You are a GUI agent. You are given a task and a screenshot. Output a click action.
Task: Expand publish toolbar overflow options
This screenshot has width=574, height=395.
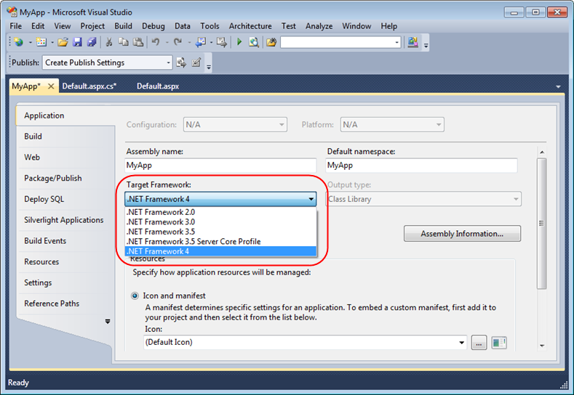pyautogui.click(x=209, y=67)
